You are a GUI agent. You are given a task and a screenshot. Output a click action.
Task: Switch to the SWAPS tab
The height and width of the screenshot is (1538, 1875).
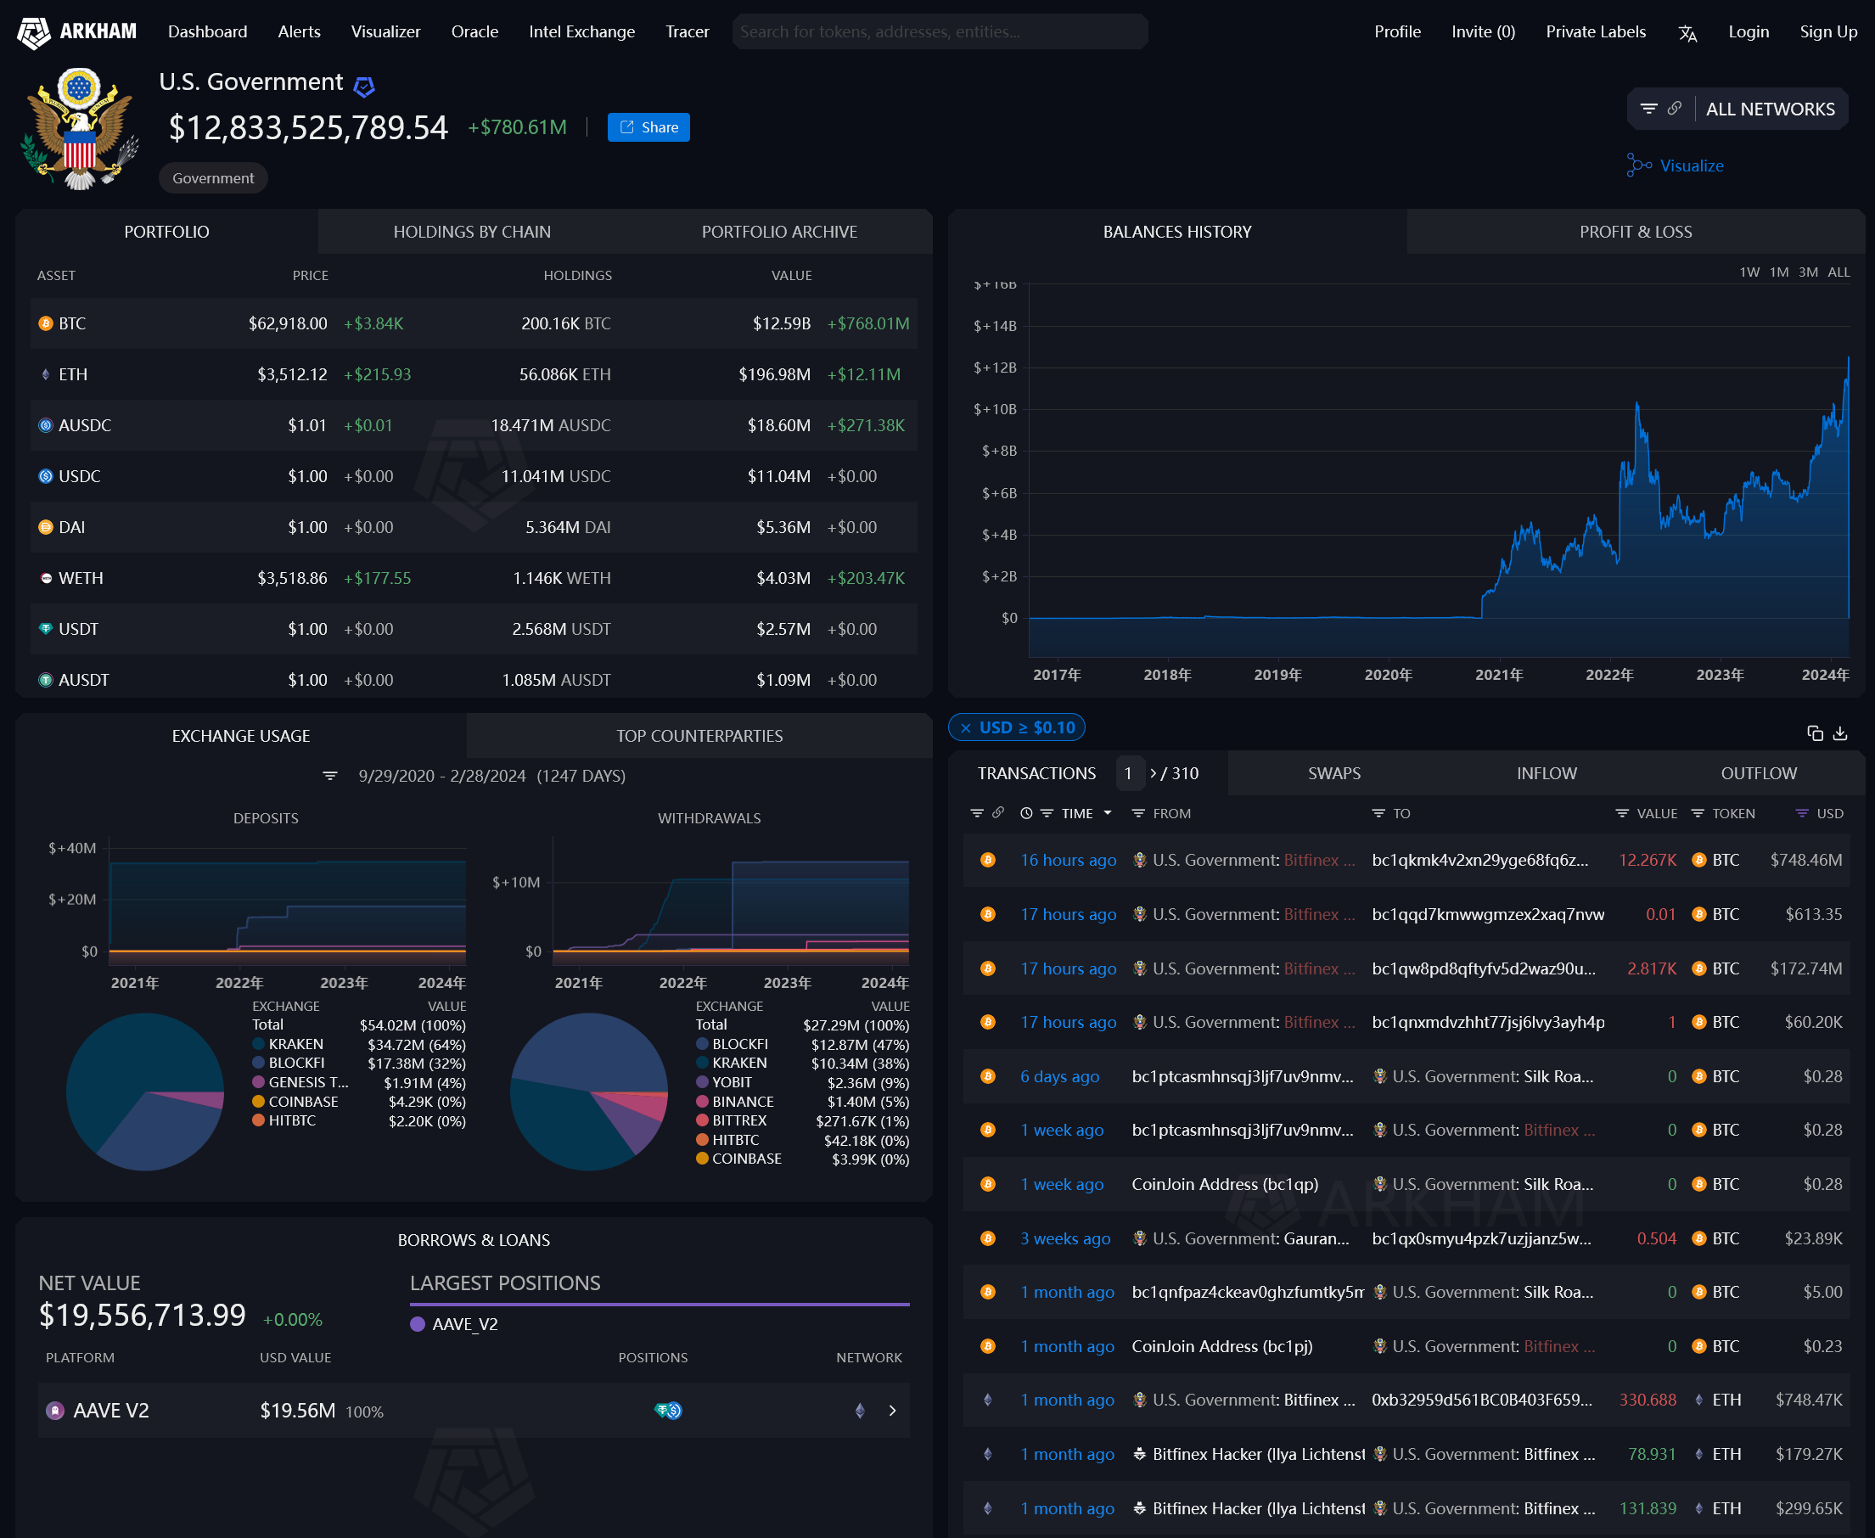click(x=1333, y=772)
